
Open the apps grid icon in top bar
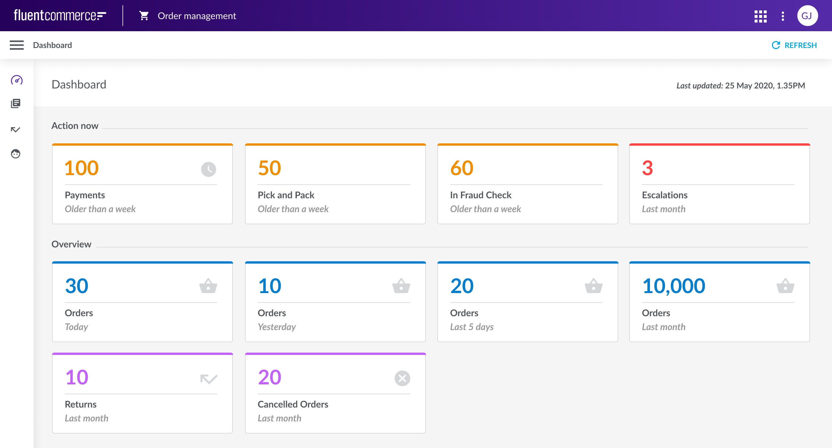pyautogui.click(x=761, y=16)
